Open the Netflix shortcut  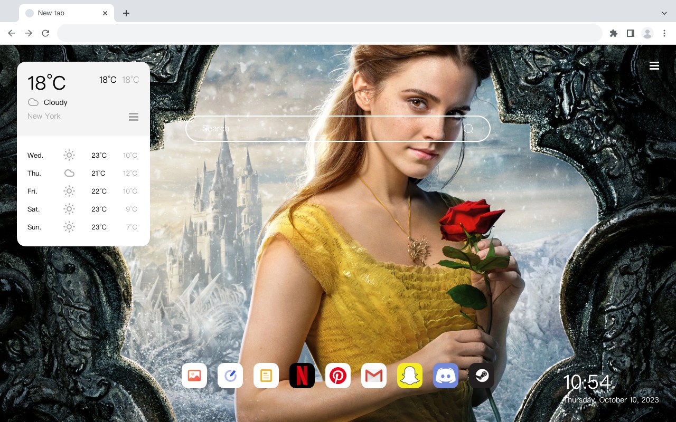(302, 376)
